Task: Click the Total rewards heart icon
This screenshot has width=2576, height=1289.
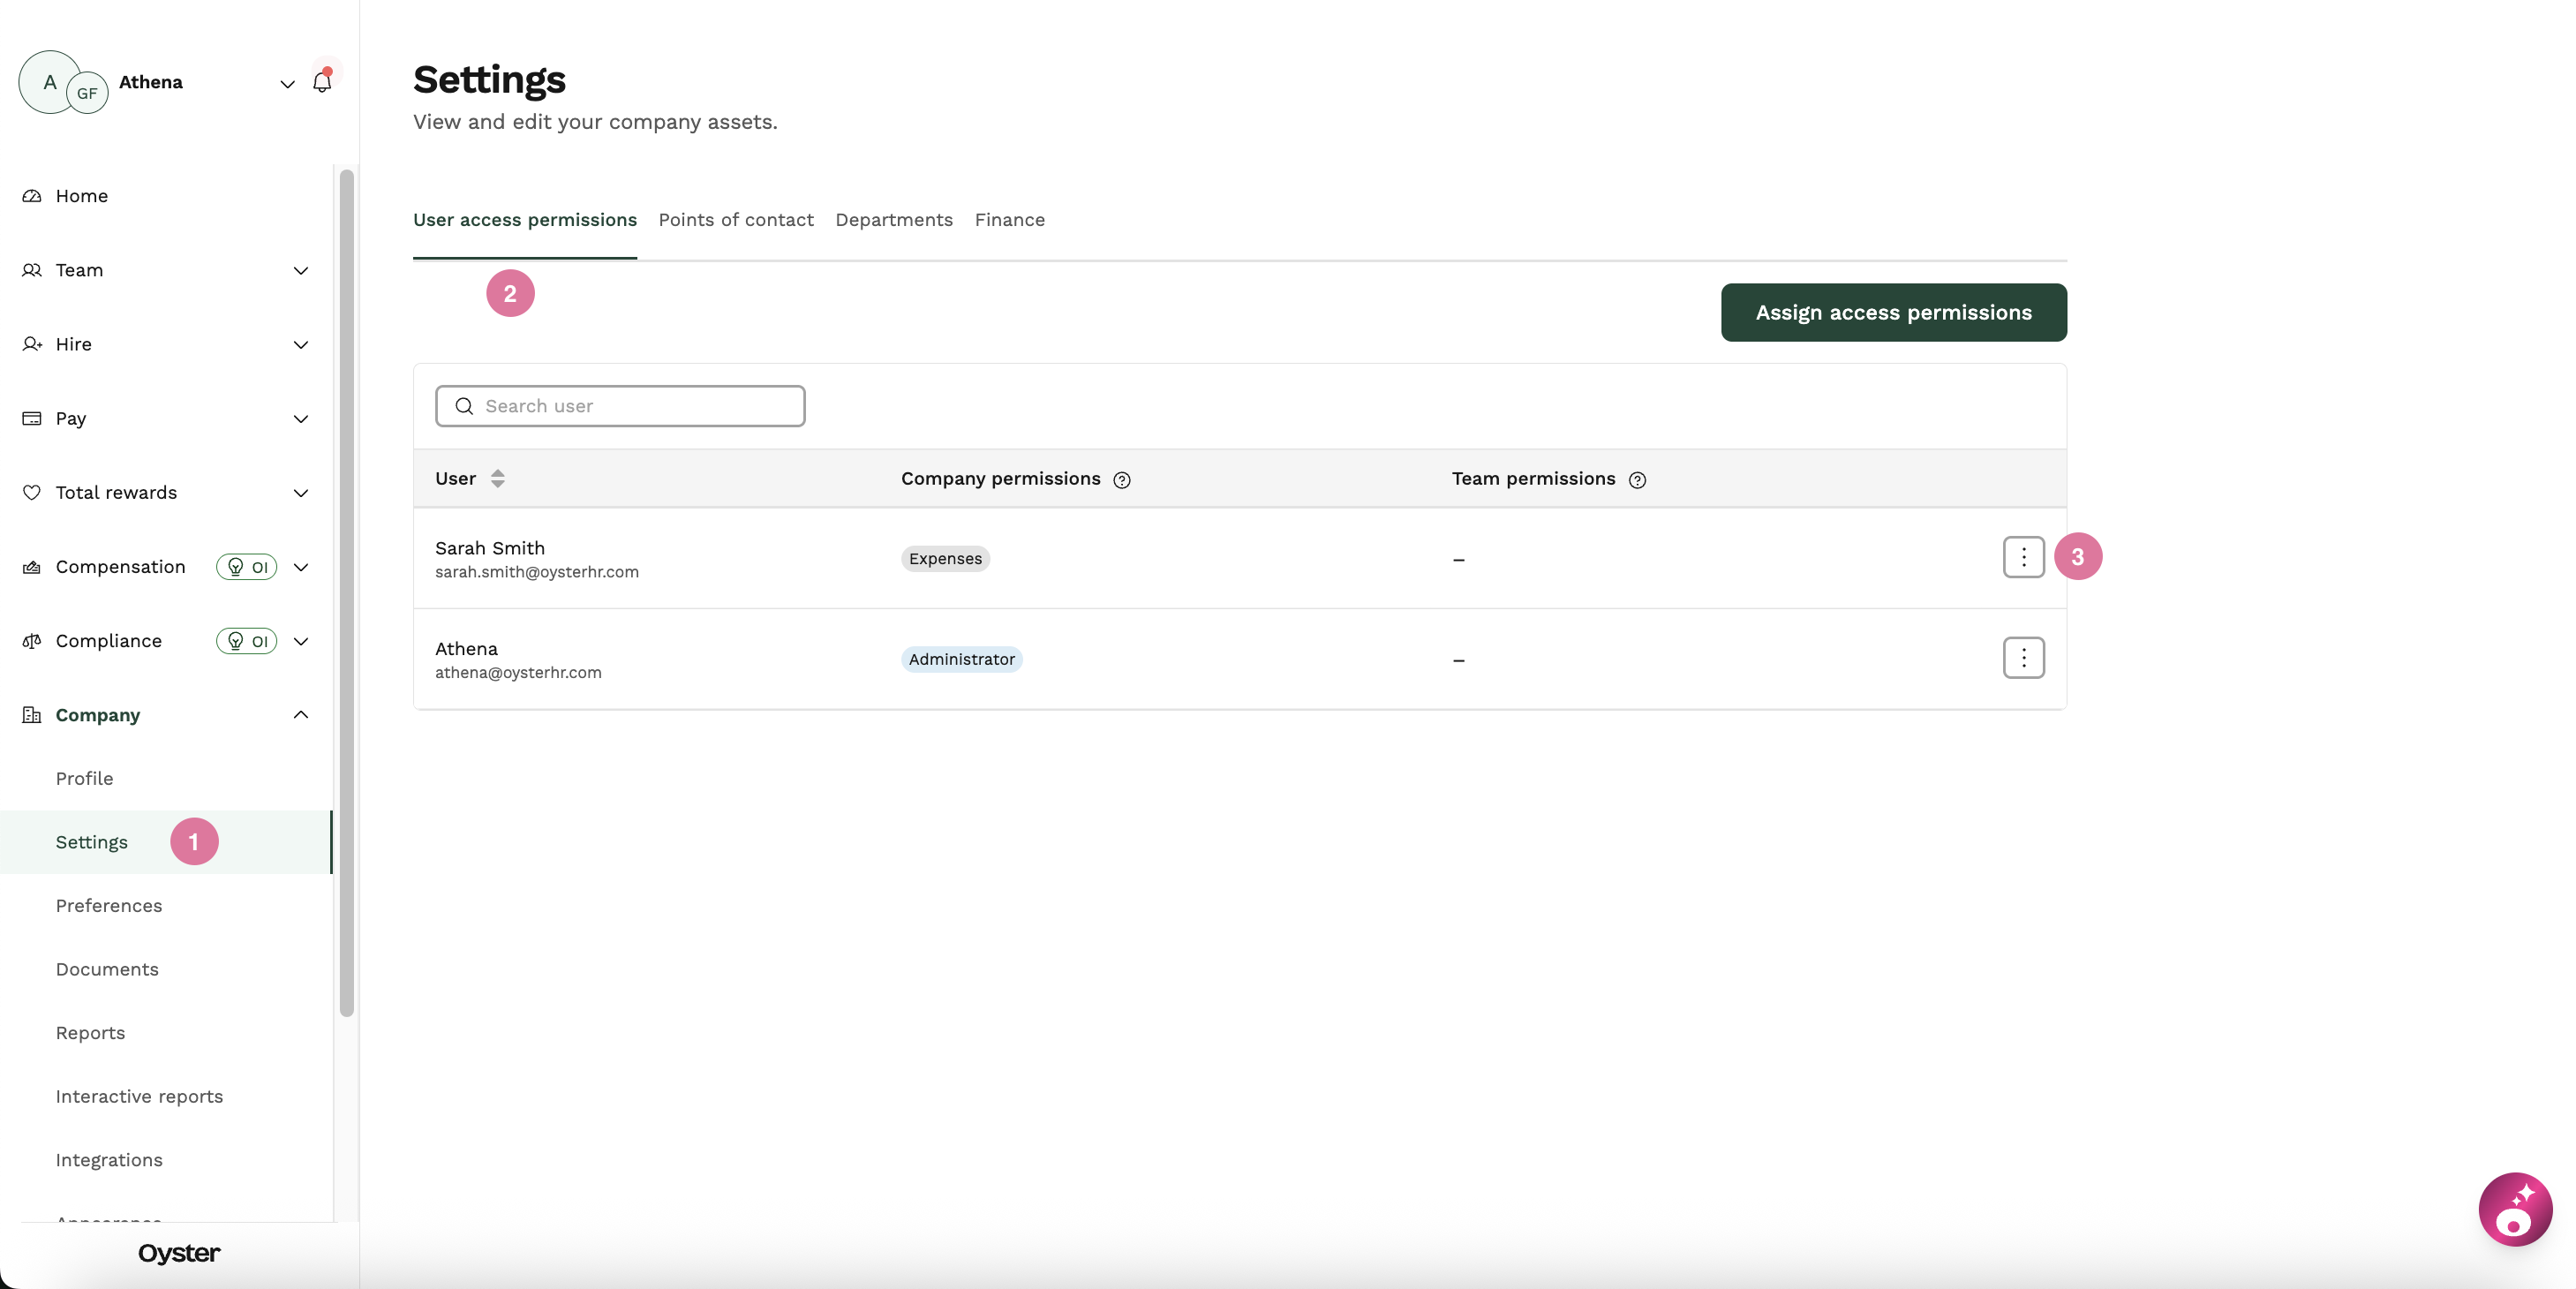Action: click(x=32, y=492)
